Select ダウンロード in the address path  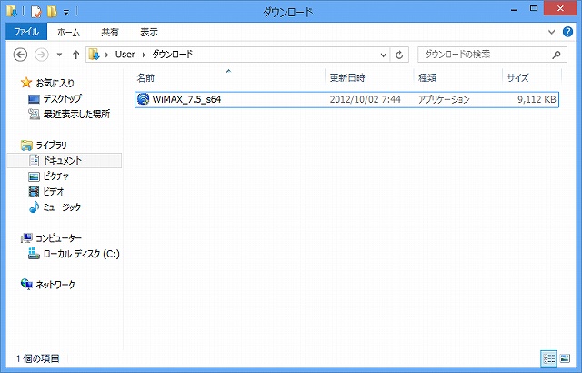click(172, 55)
